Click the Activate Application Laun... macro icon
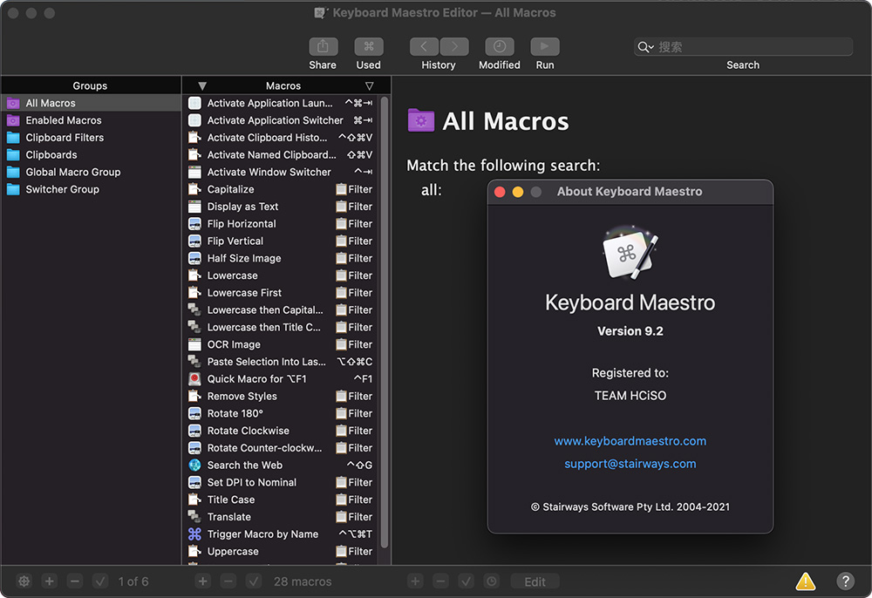The image size is (872, 598). [x=194, y=103]
